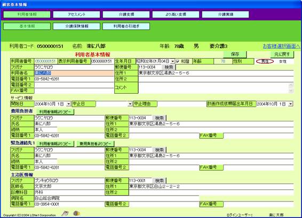This screenshot has width=302, height=218.
Task: Go to the 介護実績 tab
Action: pyautogui.click(x=226, y=14)
